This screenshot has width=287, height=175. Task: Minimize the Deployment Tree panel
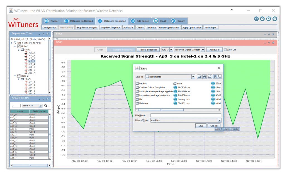pyautogui.click(x=39, y=34)
